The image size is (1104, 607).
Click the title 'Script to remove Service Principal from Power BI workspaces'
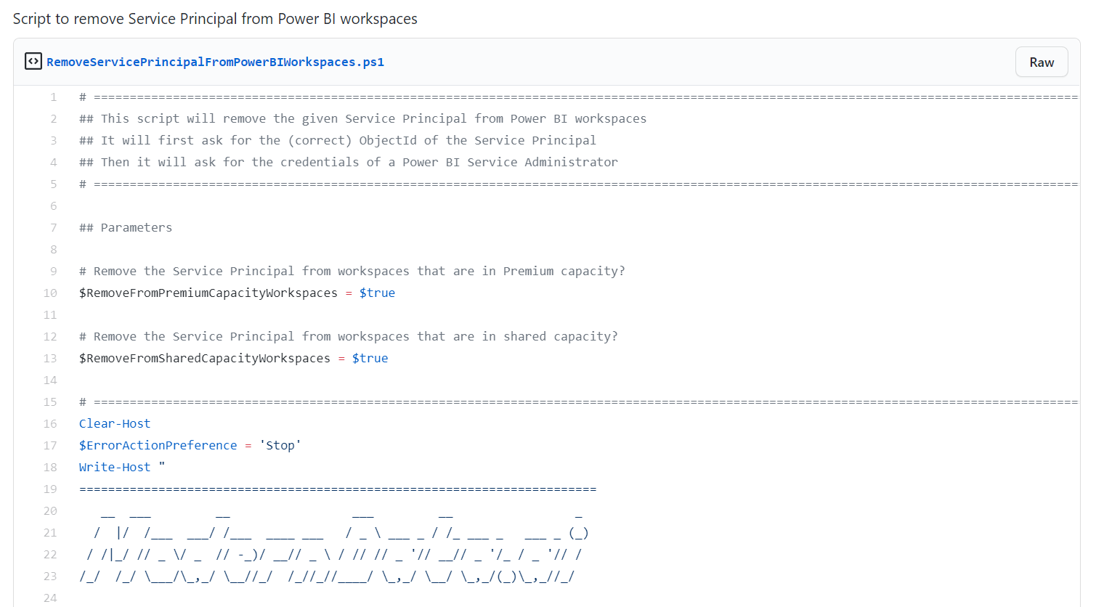[x=215, y=19]
